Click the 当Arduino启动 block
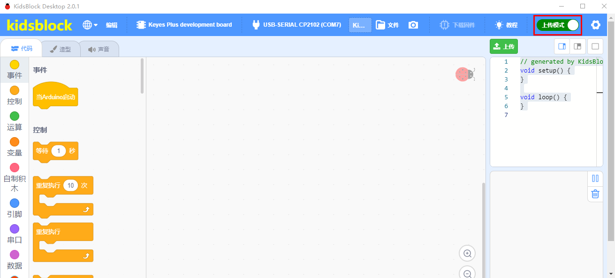Viewport: 615px width, 278px height. click(x=55, y=97)
